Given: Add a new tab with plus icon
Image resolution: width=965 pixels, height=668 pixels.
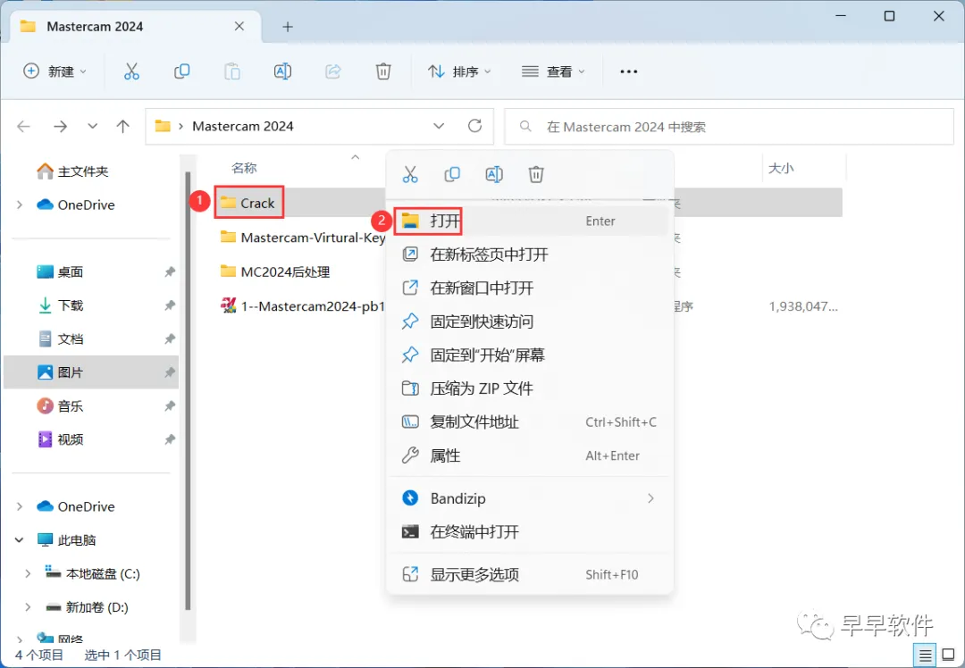Looking at the screenshot, I should tap(288, 27).
